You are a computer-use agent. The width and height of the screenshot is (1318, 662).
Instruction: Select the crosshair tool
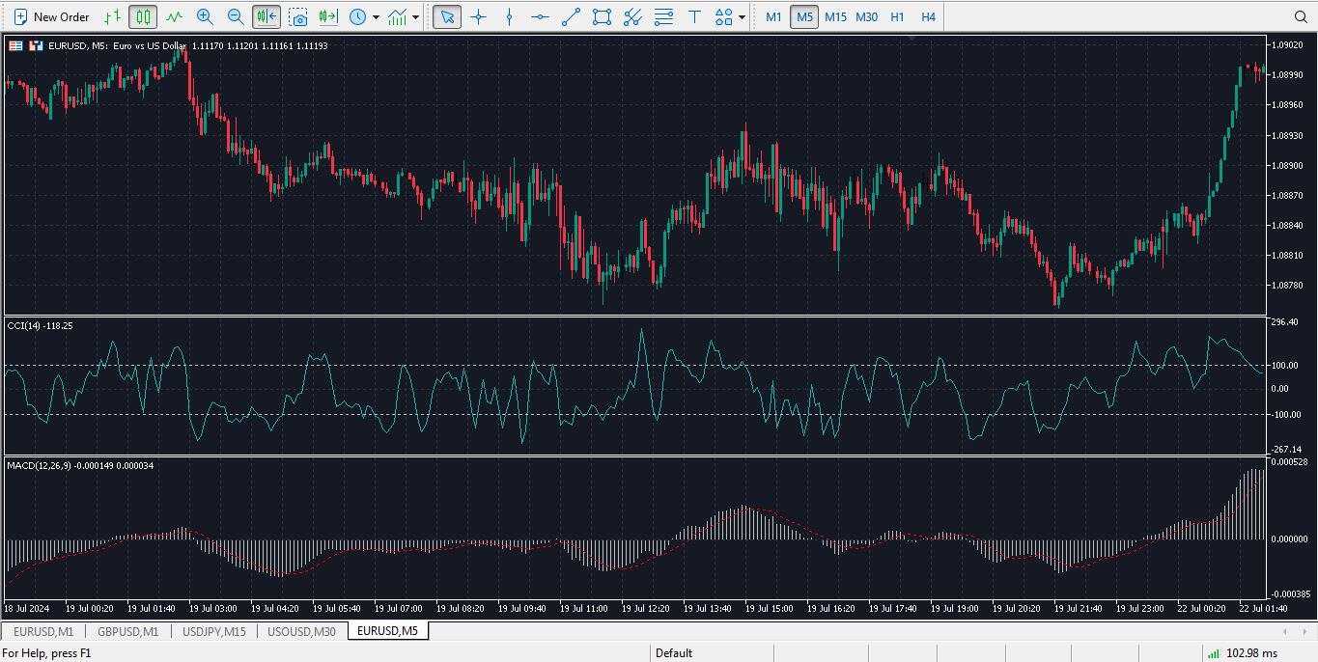[478, 16]
